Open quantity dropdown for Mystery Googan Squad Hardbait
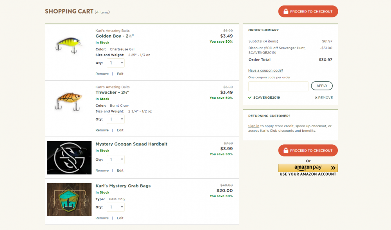The width and height of the screenshot is (391, 230). (116, 160)
